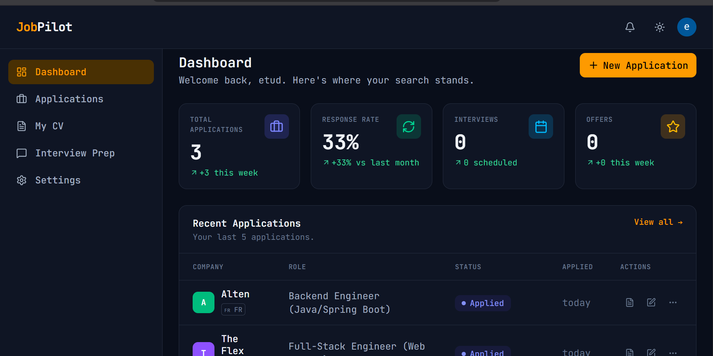The width and height of the screenshot is (713, 356).
Task: Click the Recent Applications heading
Action: coord(247,223)
